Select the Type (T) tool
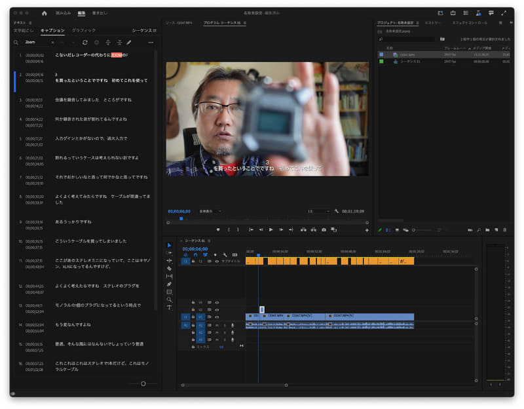 point(169,307)
